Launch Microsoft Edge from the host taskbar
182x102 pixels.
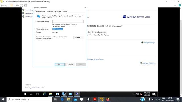click(62, 99)
